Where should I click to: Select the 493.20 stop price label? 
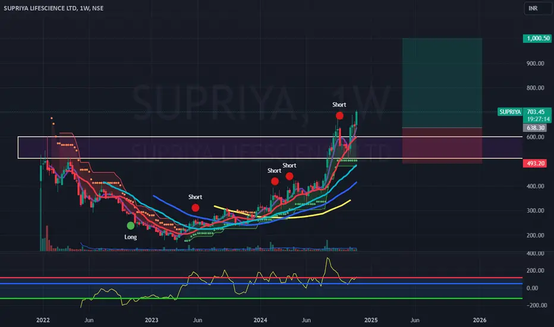[x=536, y=164]
